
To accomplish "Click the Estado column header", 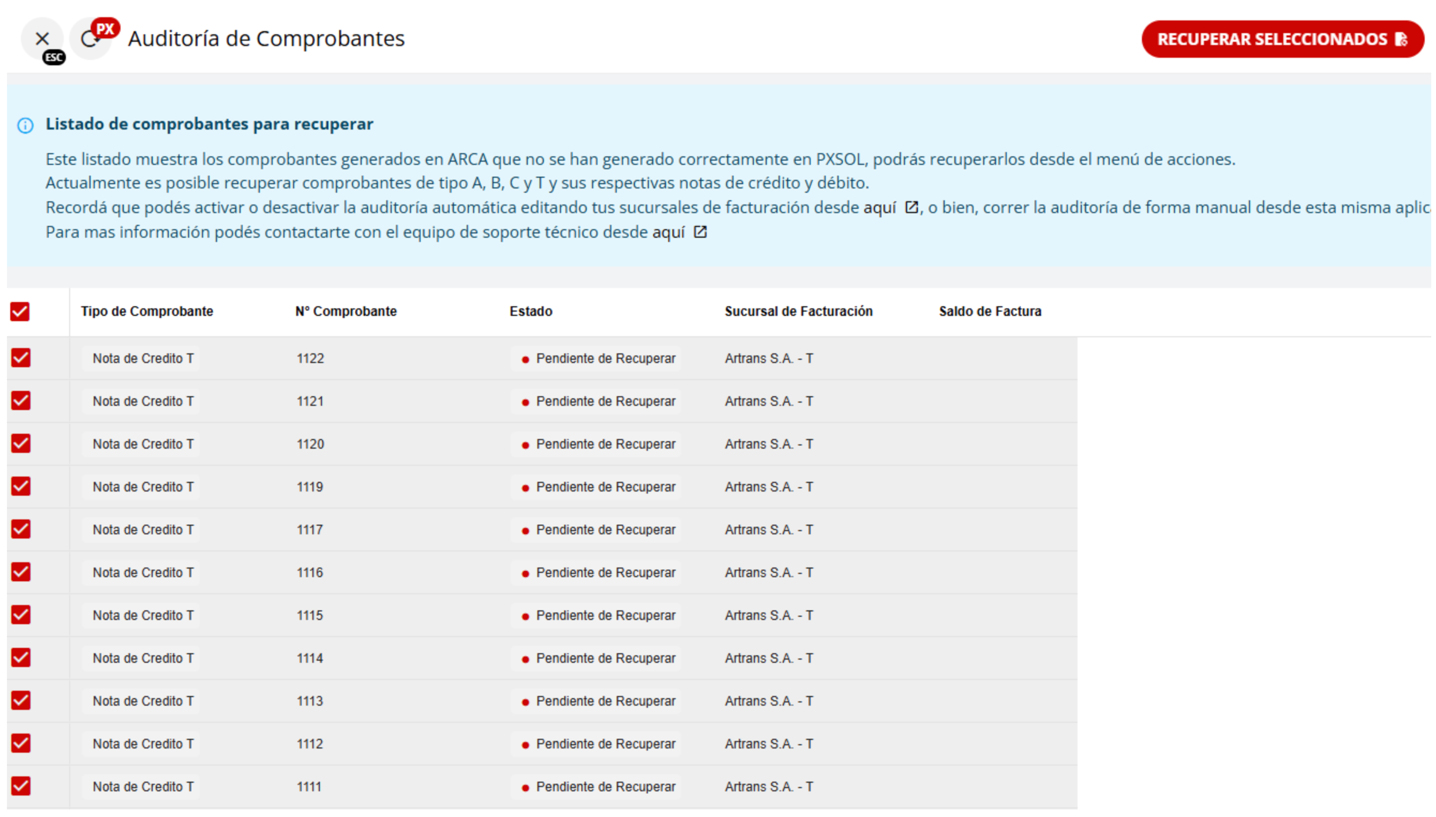I will click(x=530, y=312).
